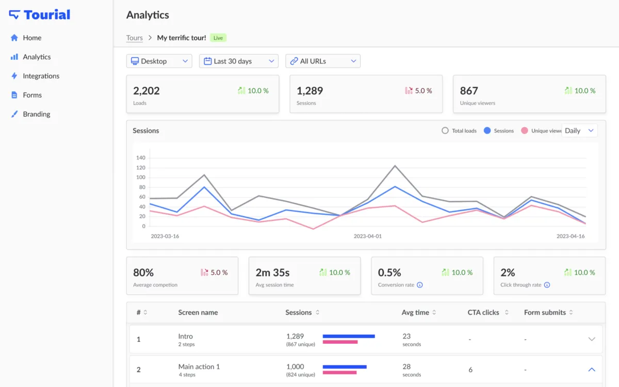Click Main action 1 blue sessions bar

coord(345,367)
